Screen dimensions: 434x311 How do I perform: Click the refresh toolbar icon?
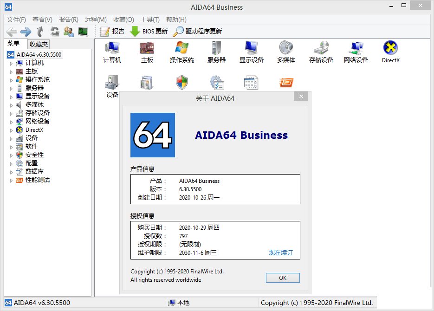click(55, 32)
